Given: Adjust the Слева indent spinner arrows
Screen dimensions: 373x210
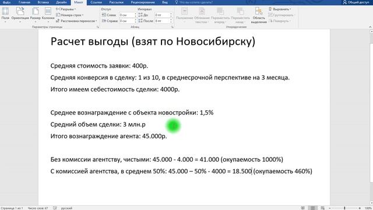Looking at the screenshot, I should [x=135, y=15].
